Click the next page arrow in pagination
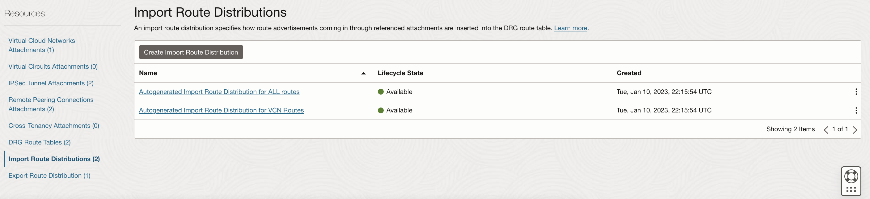The height and width of the screenshot is (199, 870). [855, 130]
